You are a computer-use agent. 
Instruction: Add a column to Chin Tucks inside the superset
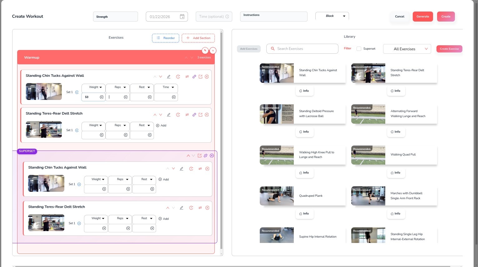click(164, 180)
